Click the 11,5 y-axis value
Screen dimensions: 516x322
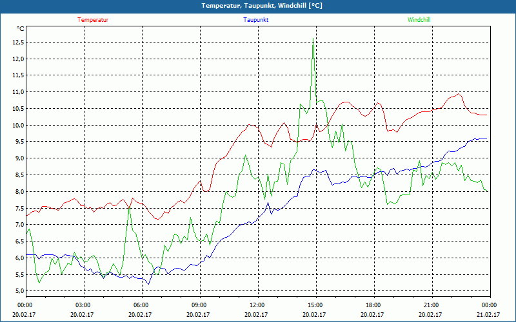[19, 75]
